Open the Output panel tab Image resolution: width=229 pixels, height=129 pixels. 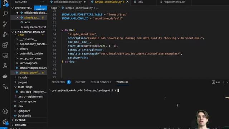[x=80, y=82]
